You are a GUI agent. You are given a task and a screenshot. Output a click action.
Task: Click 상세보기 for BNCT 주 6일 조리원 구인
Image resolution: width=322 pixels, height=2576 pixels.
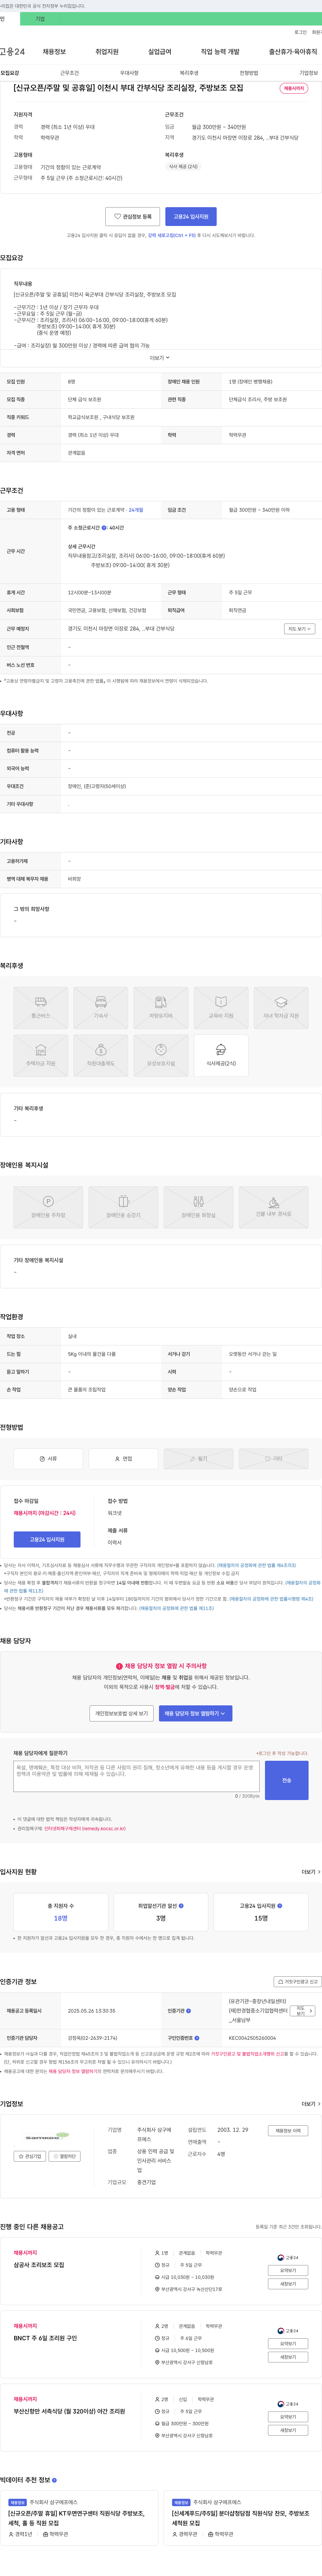coord(288,2344)
